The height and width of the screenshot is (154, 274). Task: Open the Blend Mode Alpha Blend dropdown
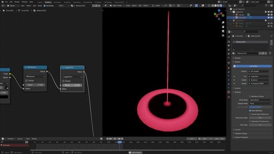260,100
